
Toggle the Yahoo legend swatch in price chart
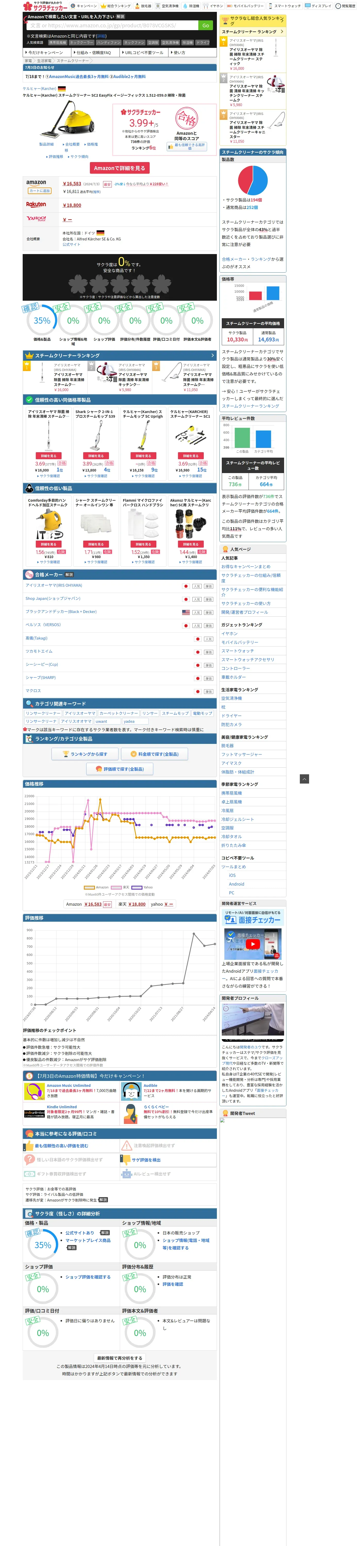coord(137,887)
